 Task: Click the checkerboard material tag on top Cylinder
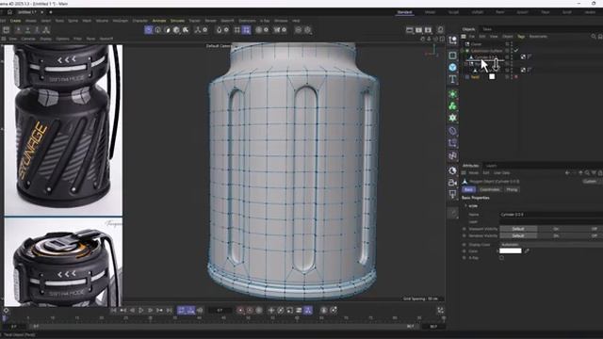[x=523, y=56]
